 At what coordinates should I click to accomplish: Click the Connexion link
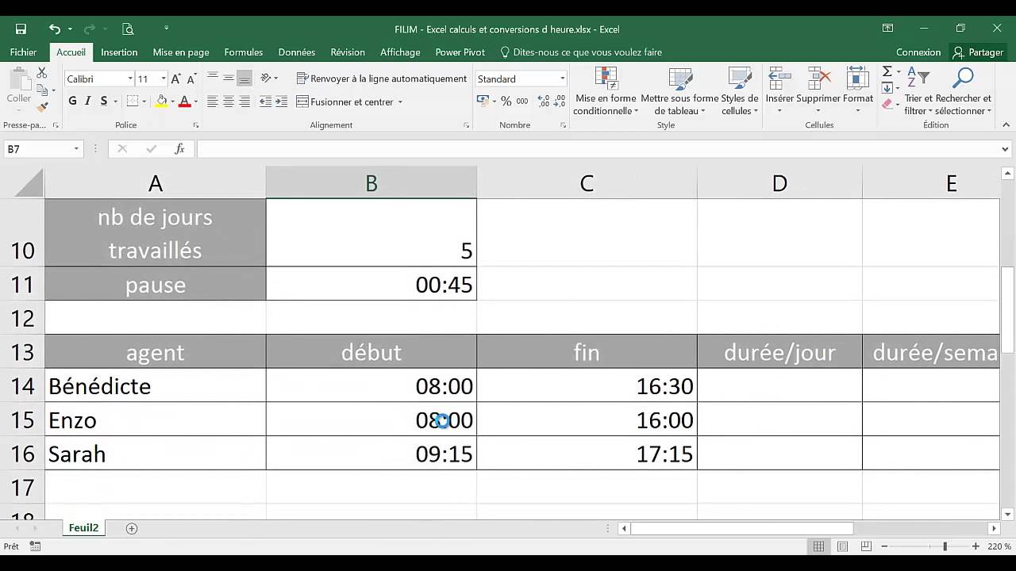pyautogui.click(x=918, y=52)
